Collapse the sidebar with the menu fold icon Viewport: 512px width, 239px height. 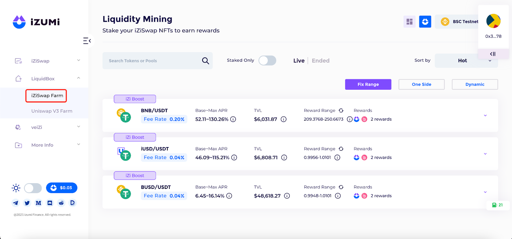tap(87, 41)
